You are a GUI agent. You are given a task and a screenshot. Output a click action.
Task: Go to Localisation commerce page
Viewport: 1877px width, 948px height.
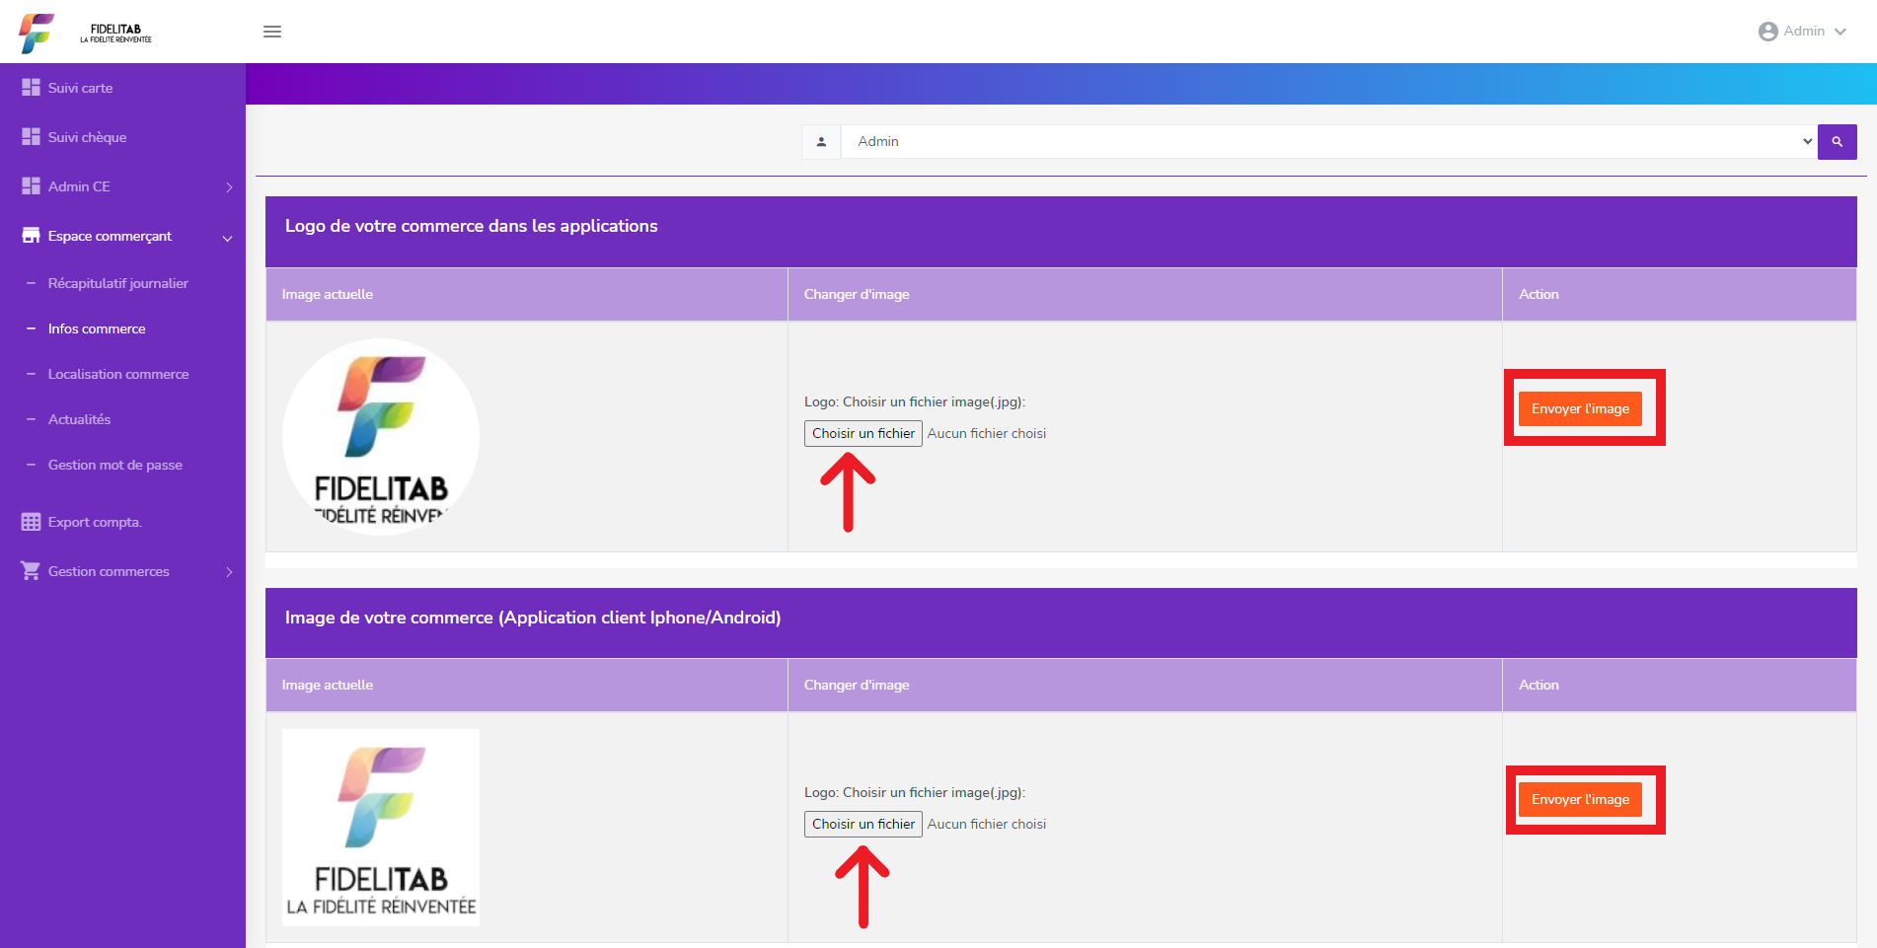[x=117, y=374]
